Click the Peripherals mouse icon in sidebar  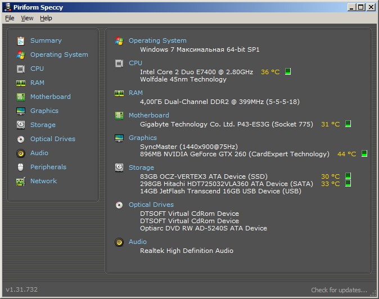tap(21, 167)
